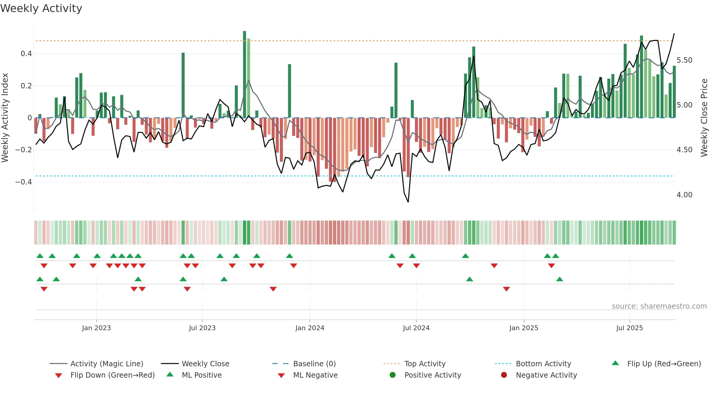Click the Weekly Activity chart title
The image size is (717, 403).
point(41,8)
